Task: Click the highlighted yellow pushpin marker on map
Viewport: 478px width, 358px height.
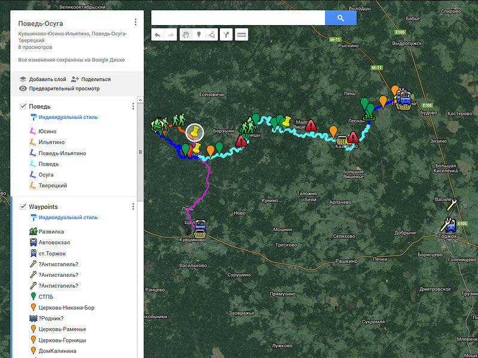Action: tap(195, 132)
